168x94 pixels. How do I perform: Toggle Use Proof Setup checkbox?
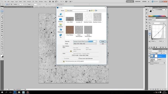tap(72, 54)
